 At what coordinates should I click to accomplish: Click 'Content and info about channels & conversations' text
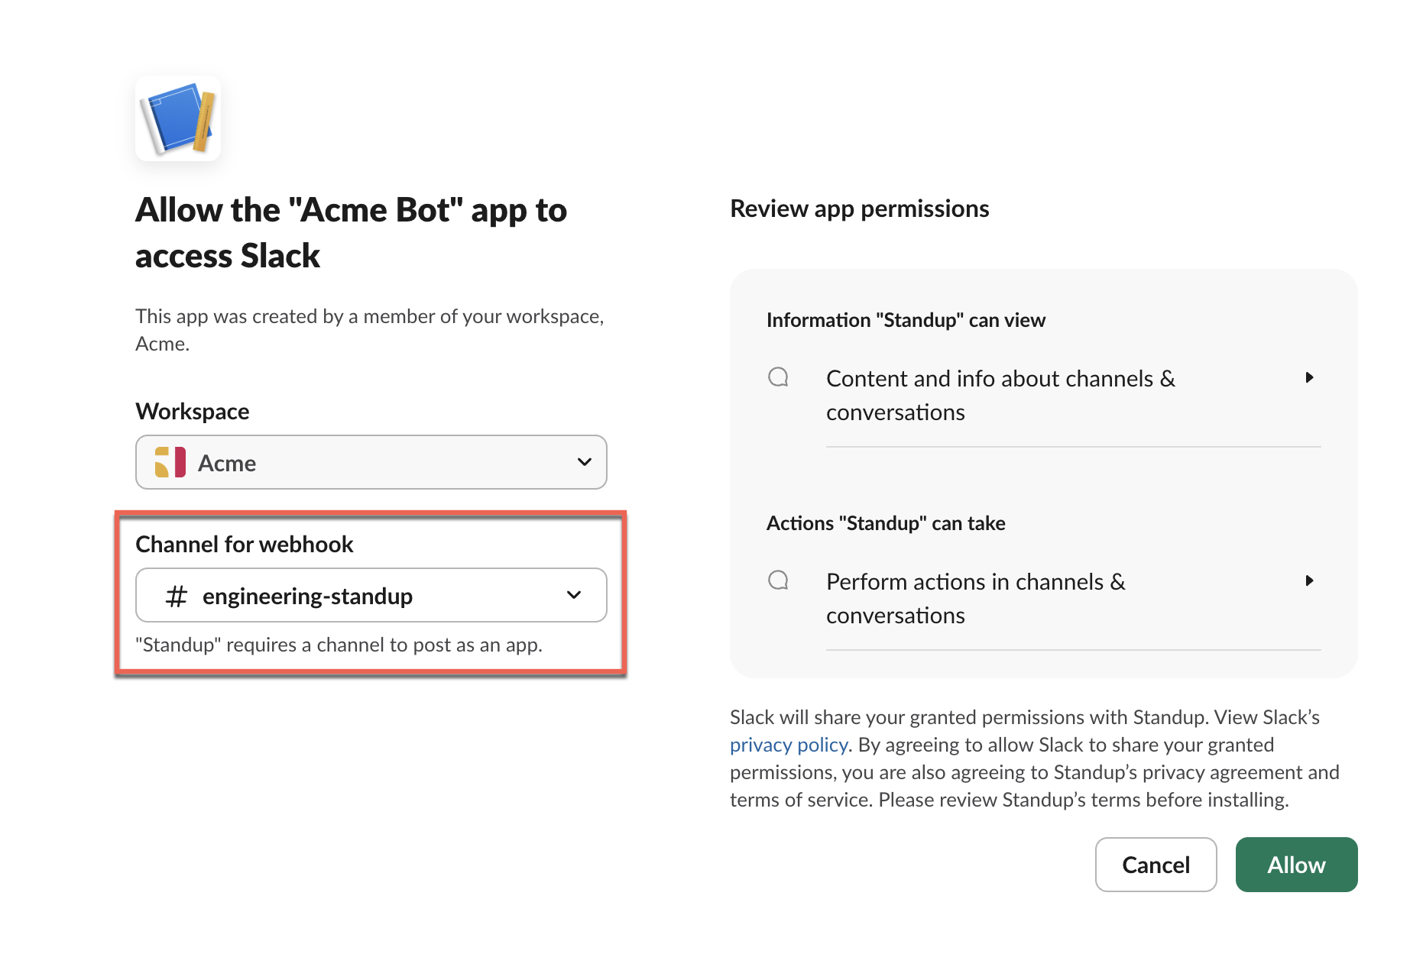tap(1000, 395)
